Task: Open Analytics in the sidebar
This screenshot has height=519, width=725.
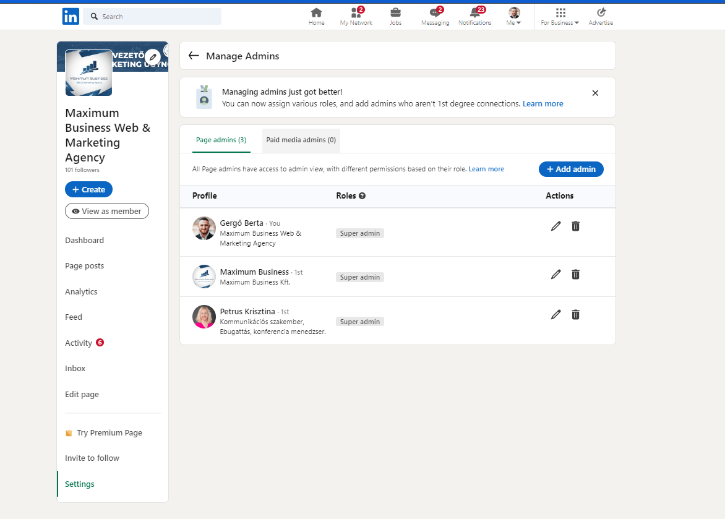Action: [82, 291]
